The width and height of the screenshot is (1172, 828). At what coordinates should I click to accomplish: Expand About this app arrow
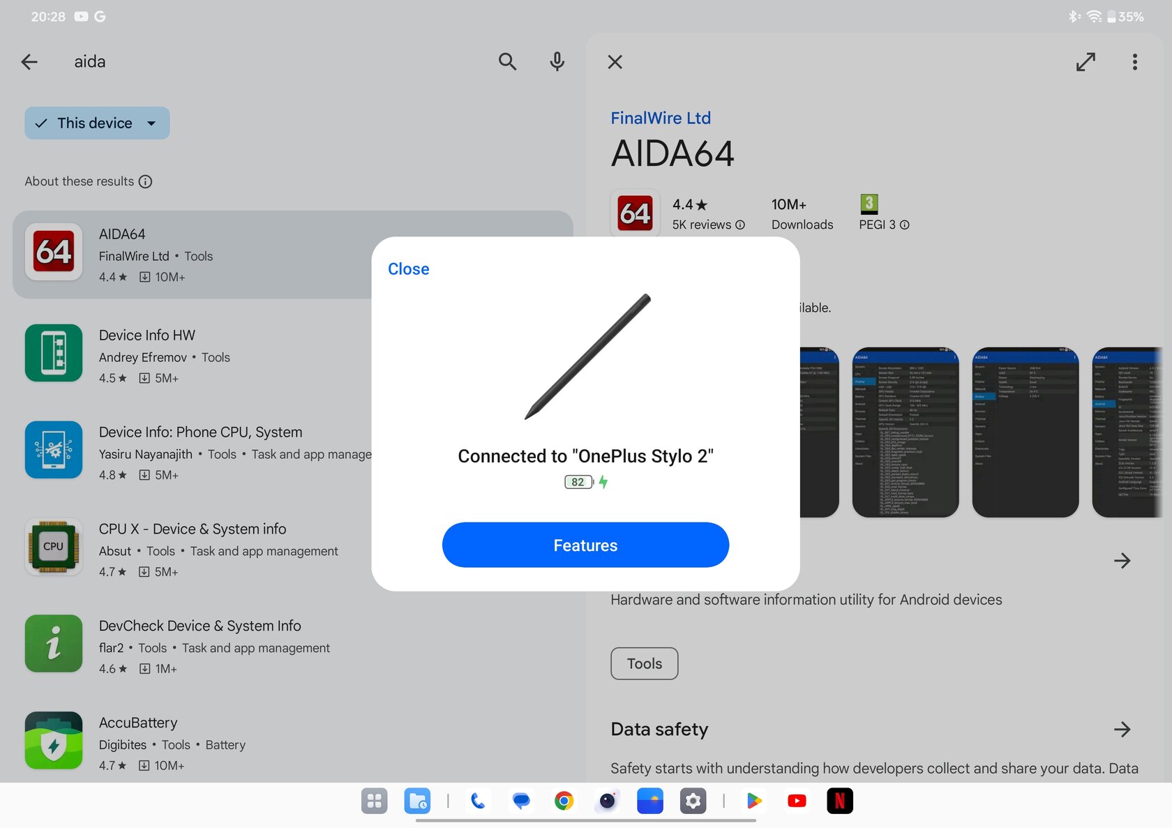coord(1122,561)
